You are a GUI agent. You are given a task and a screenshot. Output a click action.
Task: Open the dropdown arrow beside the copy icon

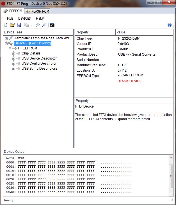click(31, 25)
